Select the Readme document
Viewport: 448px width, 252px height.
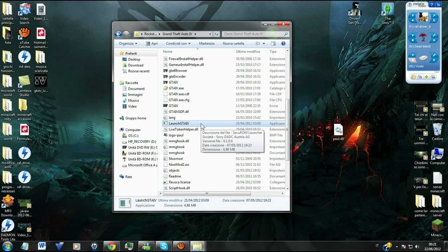point(175,176)
